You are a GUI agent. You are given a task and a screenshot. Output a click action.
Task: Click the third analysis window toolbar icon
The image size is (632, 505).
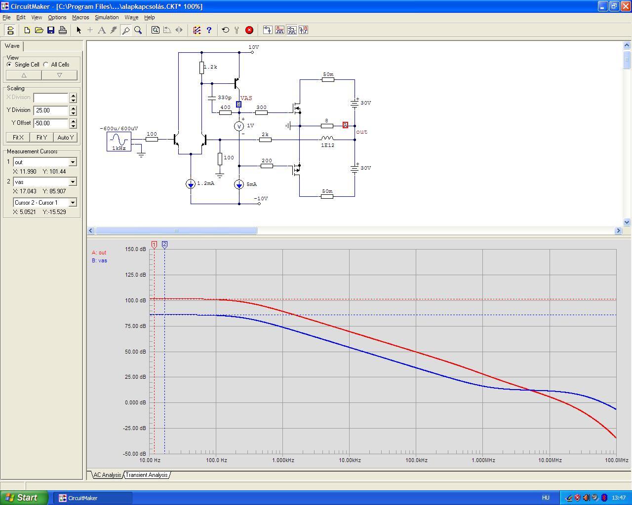click(x=291, y=30)
